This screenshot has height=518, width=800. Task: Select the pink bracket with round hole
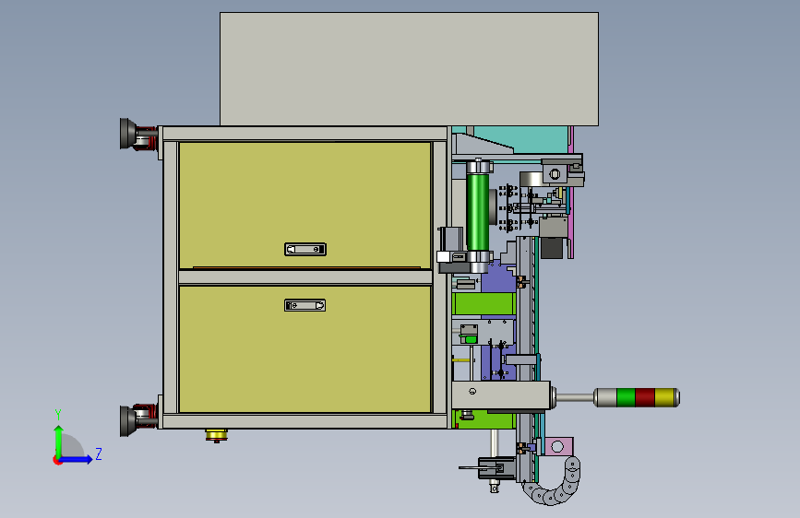click(x=558, y=447)
